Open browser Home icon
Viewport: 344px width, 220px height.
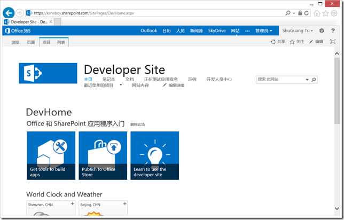[317, 13]
